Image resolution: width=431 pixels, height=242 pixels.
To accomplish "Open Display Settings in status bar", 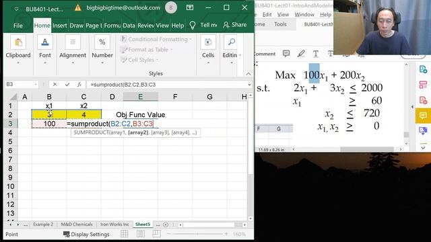I will click(x=86, y=234).
